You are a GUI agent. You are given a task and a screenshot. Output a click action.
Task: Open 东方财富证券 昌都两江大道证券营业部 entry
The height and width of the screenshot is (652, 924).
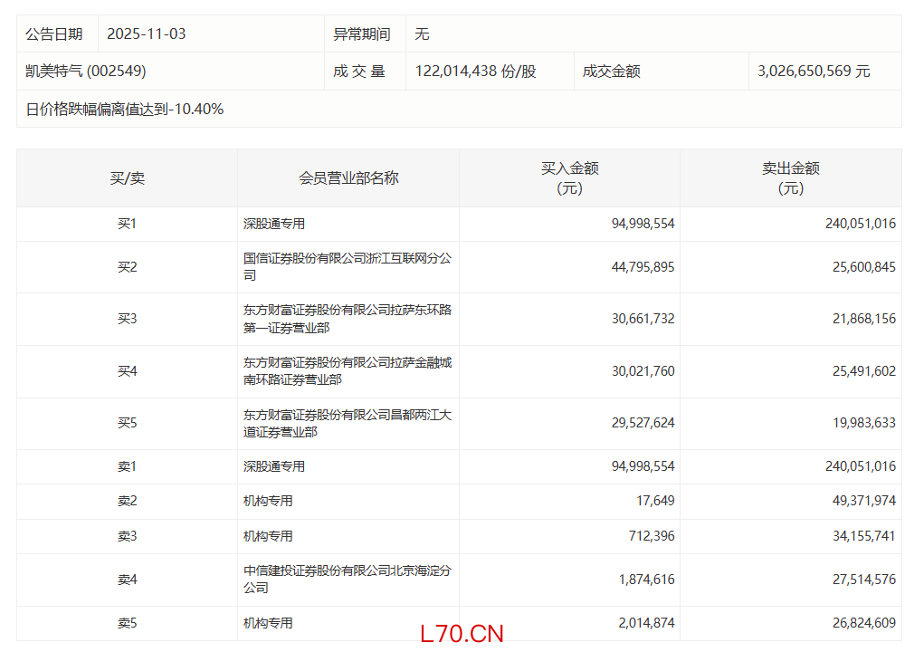coord(347,423)
